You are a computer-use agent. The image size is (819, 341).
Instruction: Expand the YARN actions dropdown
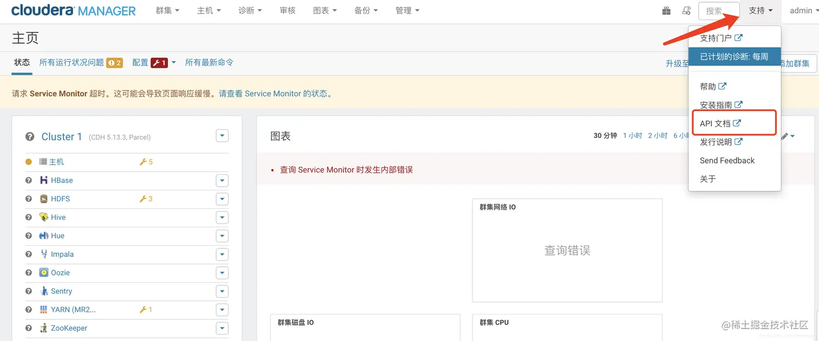(222, 310)
